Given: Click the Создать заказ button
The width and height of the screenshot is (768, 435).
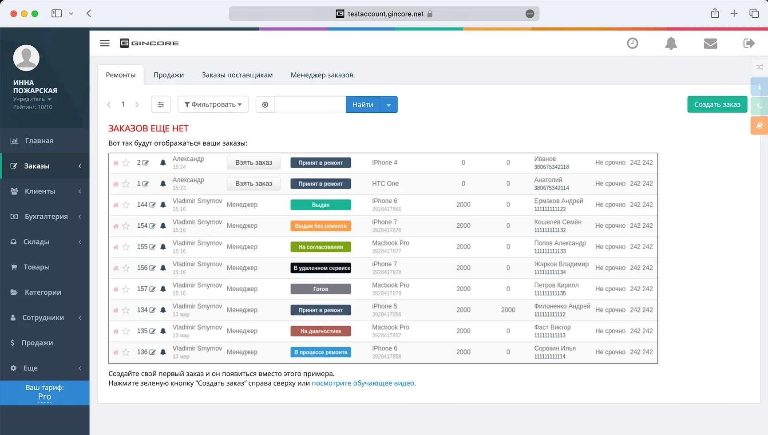Looking at the screenshot, I should pos(717,104).
